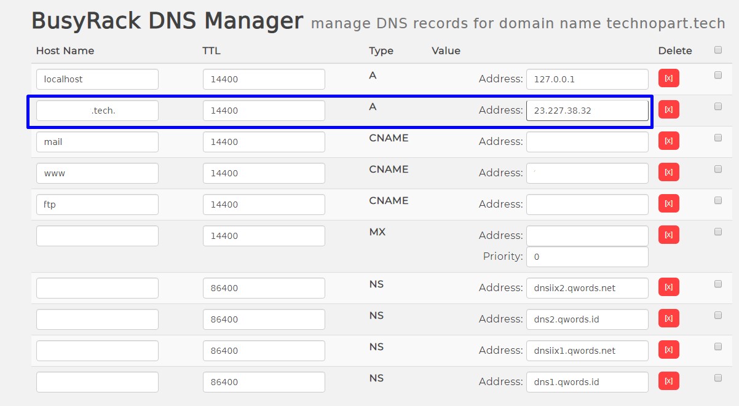Screen dimensions: 739x406
Task: Toggle the select-all checkbox in header
Action: click(717, 50)
